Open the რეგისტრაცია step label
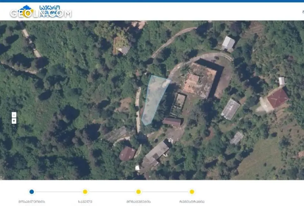The width and height of the screenshot is (304, 206). coord(192,201)
